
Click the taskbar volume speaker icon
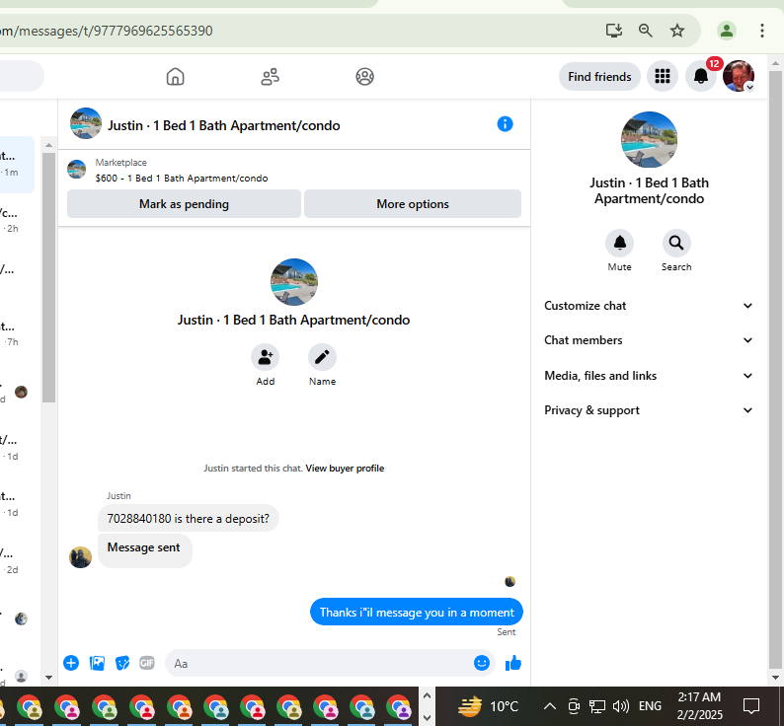[620, 706]
